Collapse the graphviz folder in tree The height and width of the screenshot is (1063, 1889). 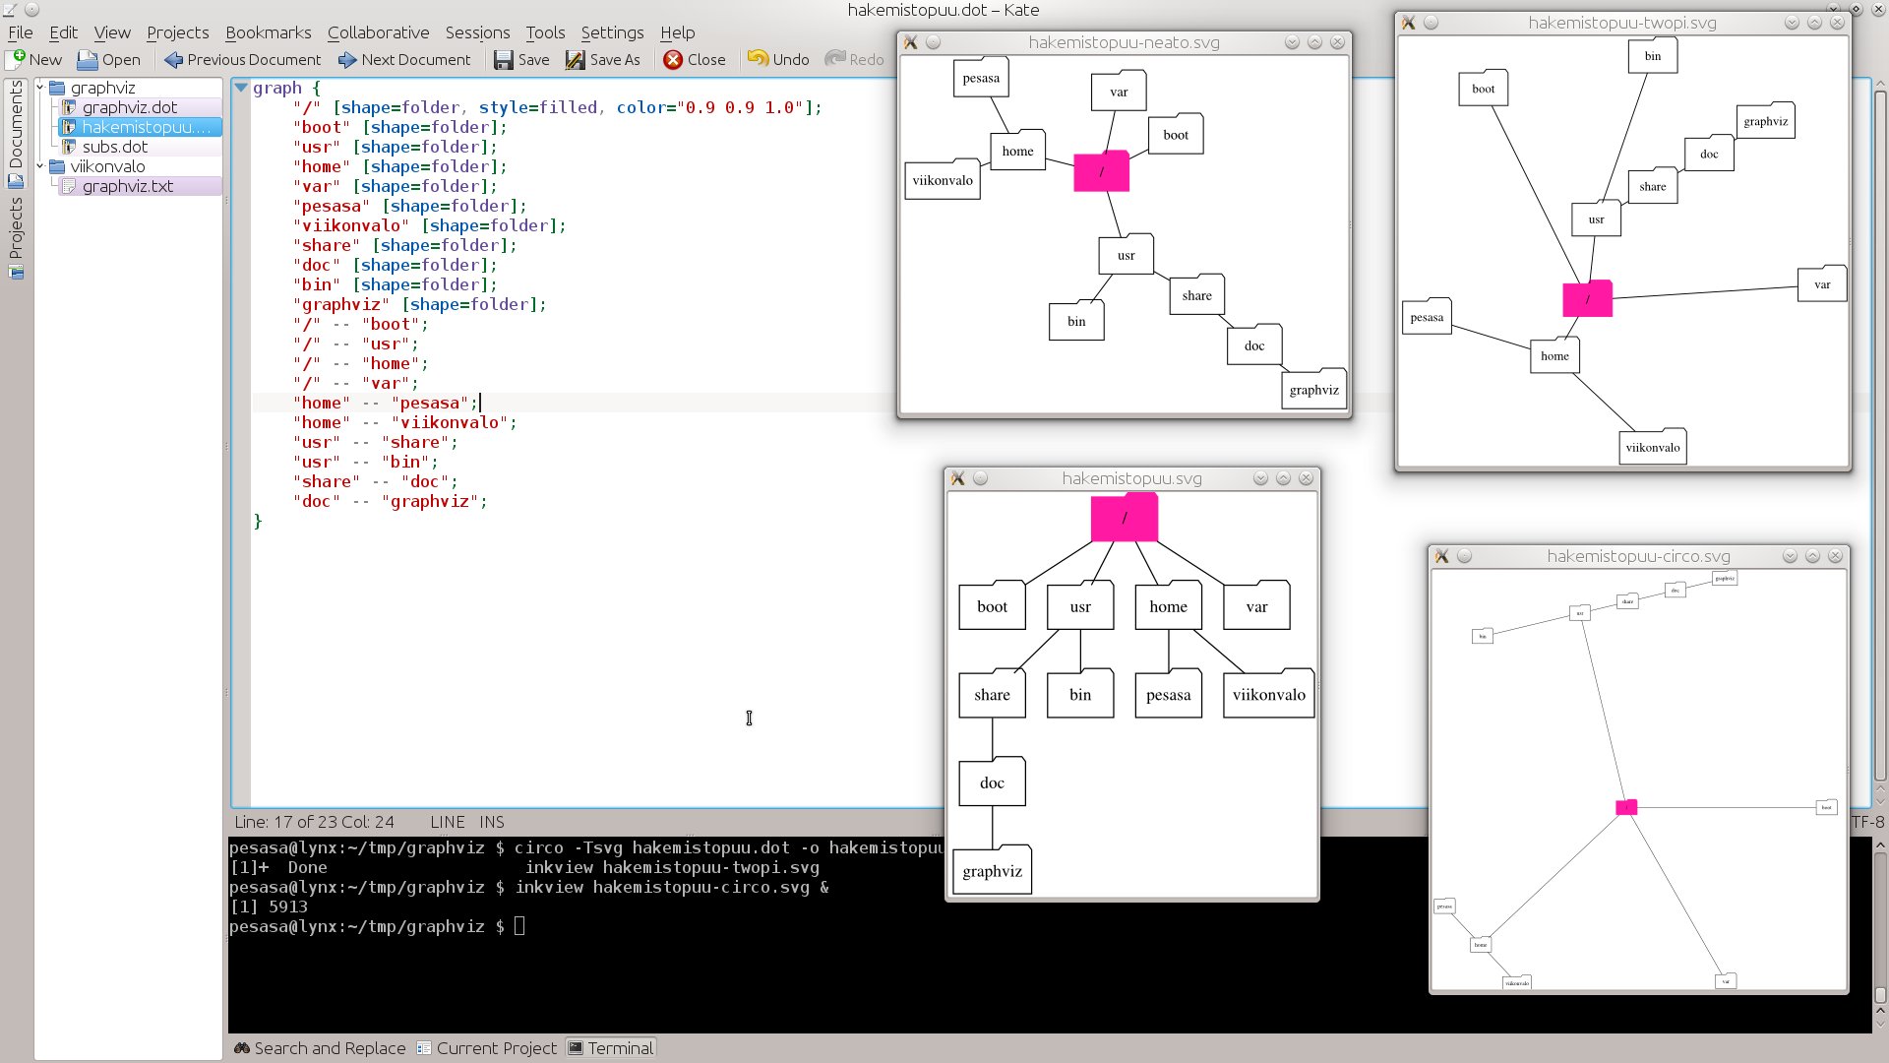pos(40,88)
